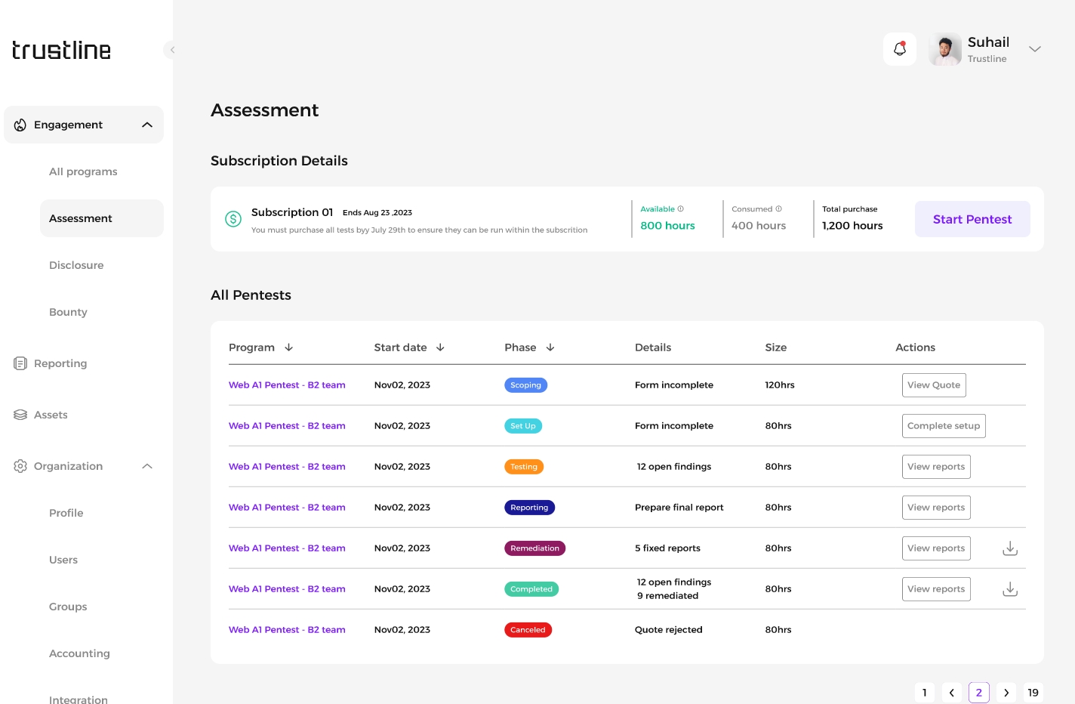The width and height of the screenshot is (1075, 704).
Task: Open the Assets section
Action: pyautogui.click(x=51, y=415)
